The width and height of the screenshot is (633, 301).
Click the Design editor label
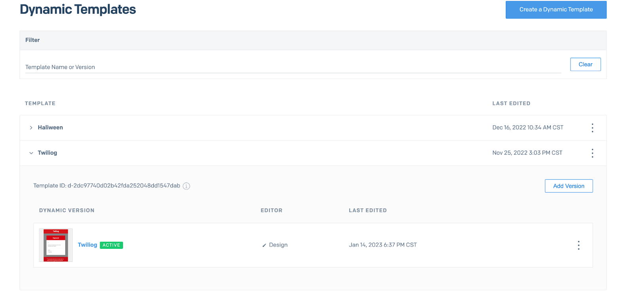click(278, 245)
